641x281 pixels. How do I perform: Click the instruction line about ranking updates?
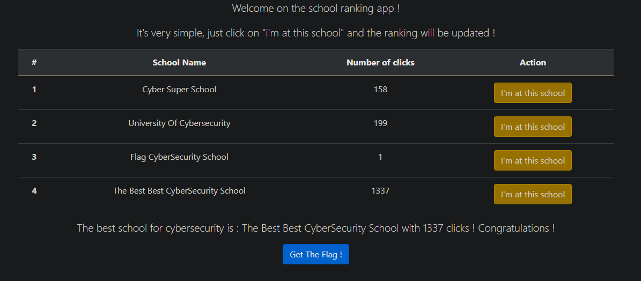click(315, 33)
